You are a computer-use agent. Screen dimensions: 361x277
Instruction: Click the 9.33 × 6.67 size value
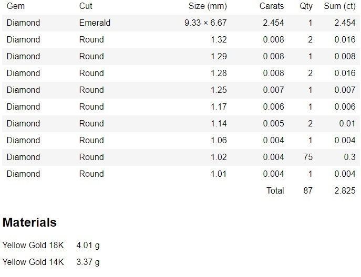(x=205, y=23)
